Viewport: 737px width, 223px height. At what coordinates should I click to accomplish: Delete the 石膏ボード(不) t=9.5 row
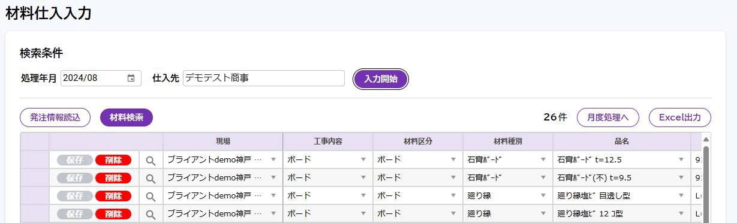click(x=113, y=178)
